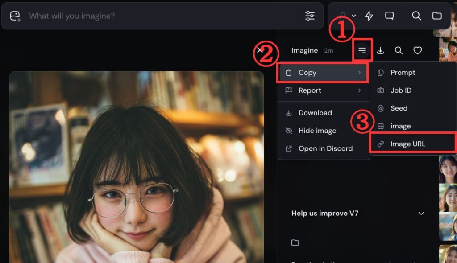457x263 pixels.
Task: Open the Report submenu
Action: point(323,90)
